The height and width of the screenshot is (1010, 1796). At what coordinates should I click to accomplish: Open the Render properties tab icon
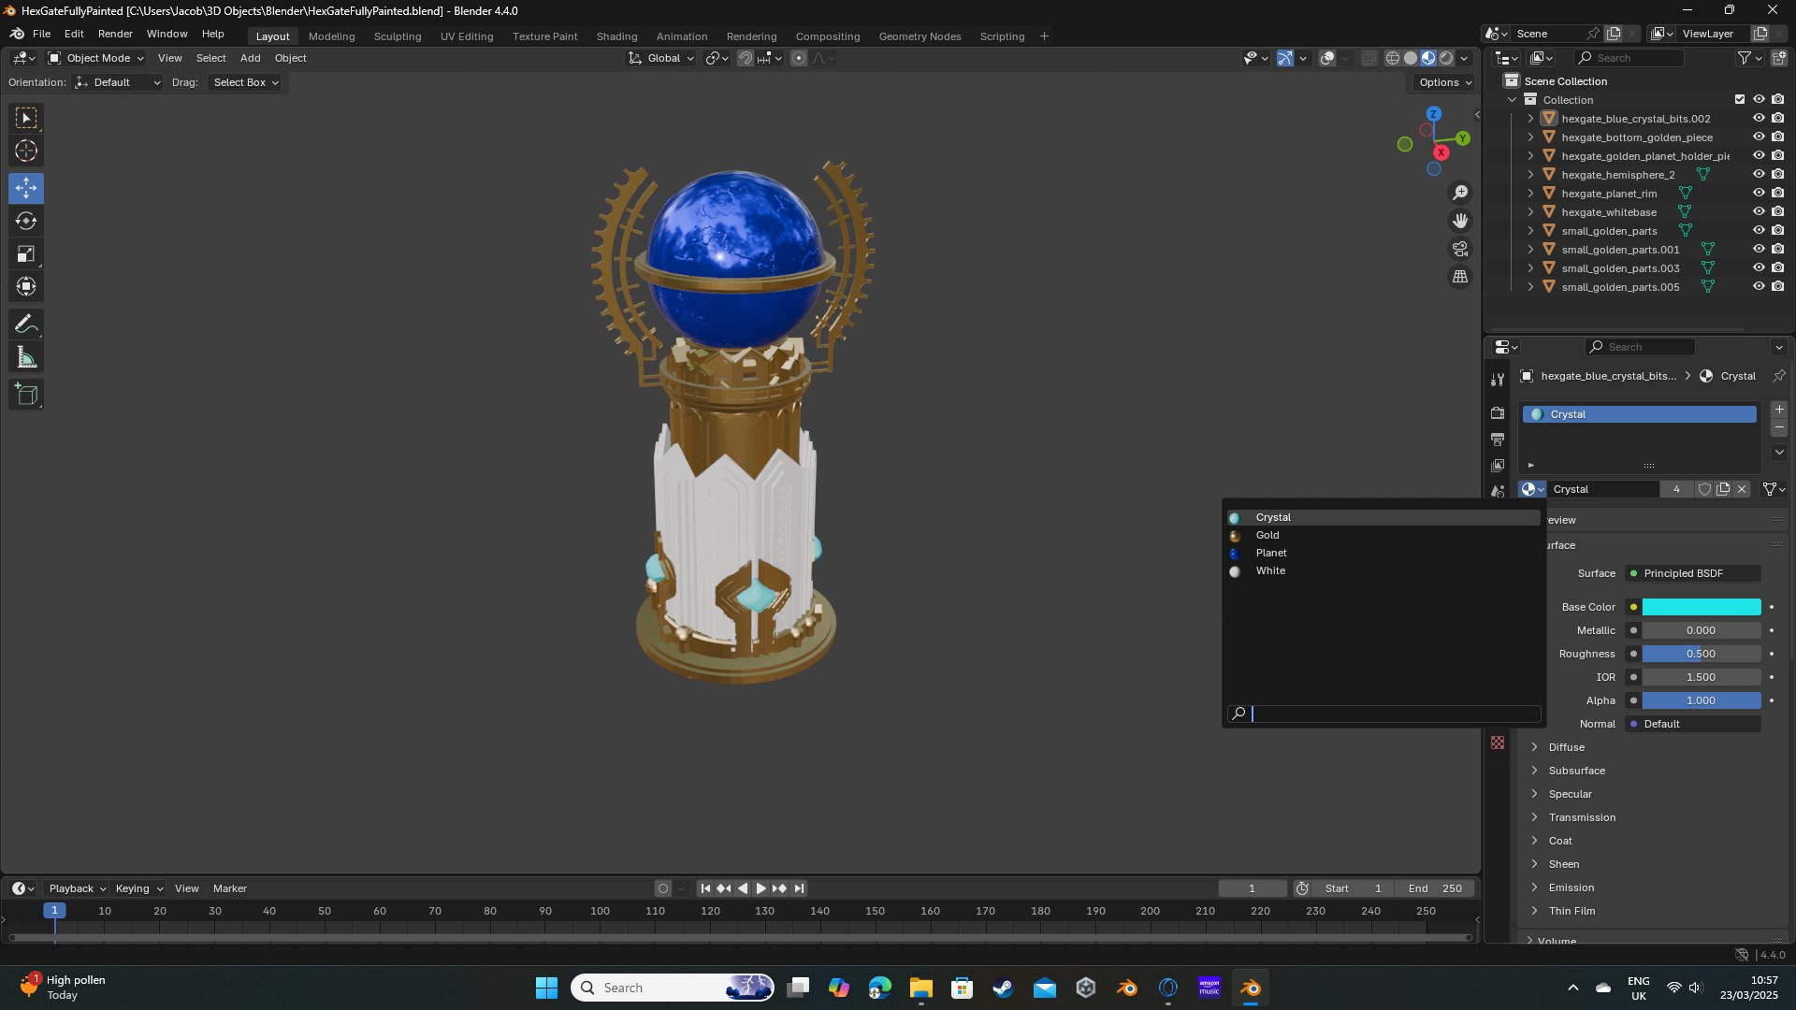coord(1498,413)
